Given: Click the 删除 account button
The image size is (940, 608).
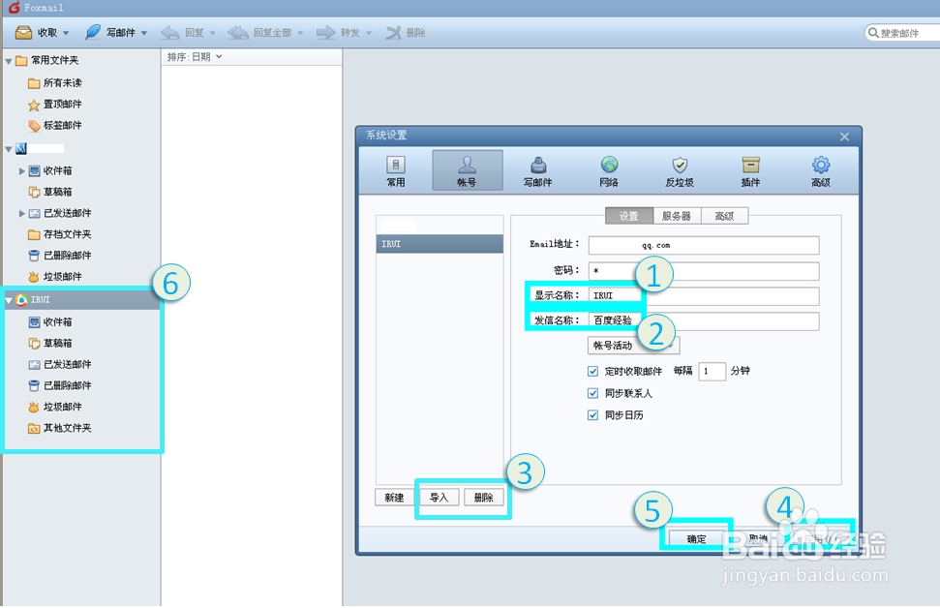Looking at the screenshot, I should (484, 498).
